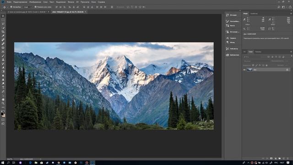Toggle Quick Mask mode icon
The height and width of the screenshot is (165, 293).
[x=3, y=120]
